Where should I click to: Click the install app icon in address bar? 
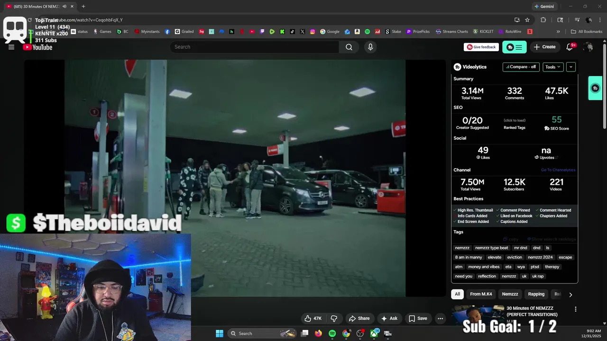[x=517, y=20]
